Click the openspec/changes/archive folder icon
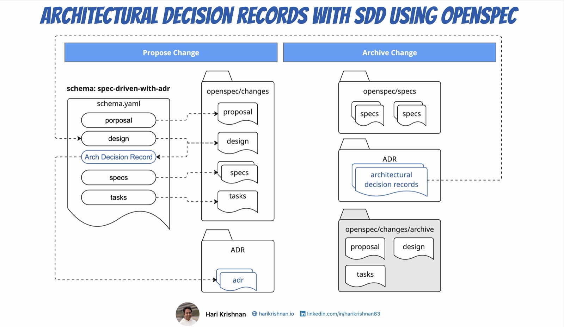564x327 pixels. 389,229
